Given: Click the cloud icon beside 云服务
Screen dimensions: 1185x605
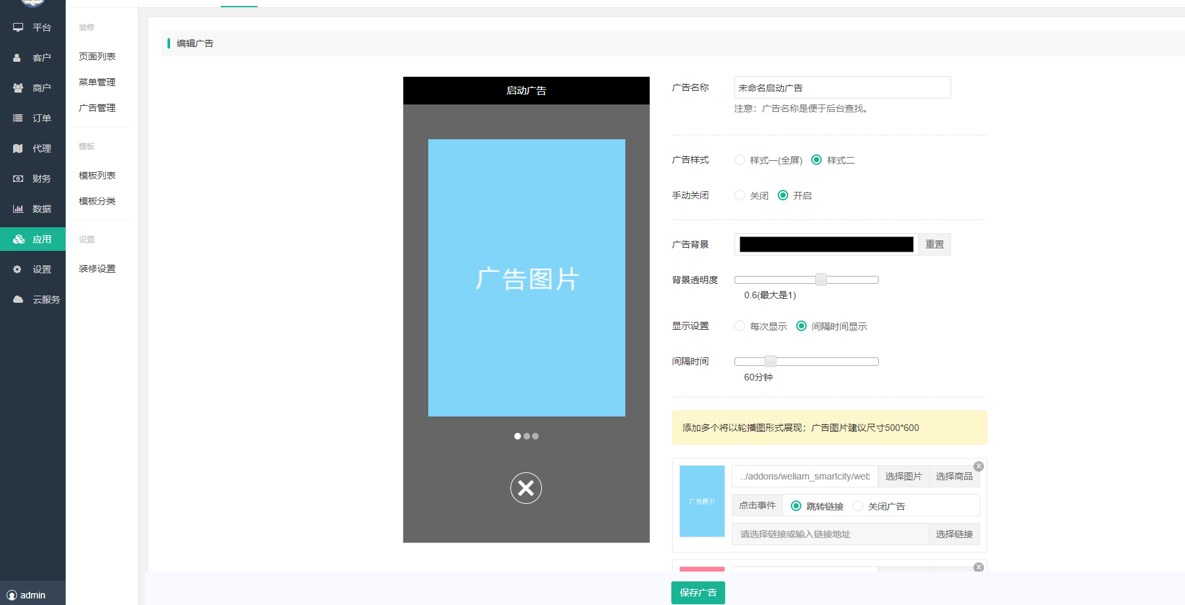Looking at the screenshot, I should [18, 300].
